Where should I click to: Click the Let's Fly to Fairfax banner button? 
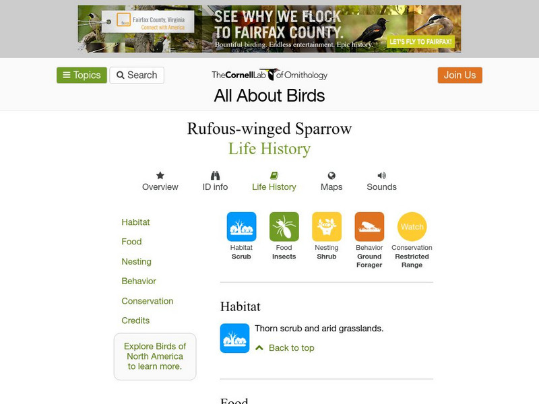(420, 42)
